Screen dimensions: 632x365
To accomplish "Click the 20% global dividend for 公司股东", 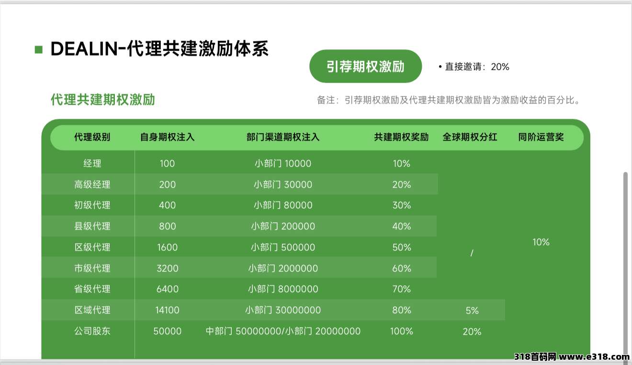I will click(472, 331).
